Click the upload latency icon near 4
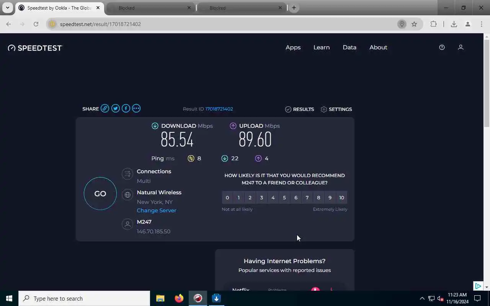This screenshot has height=306, width=490. (258, 158)
